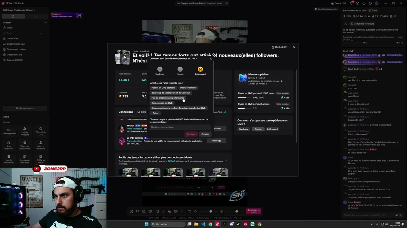Click the phone orientation icon in bottom toolbar
Screen dimensions: 407x228
coord(158,211)
